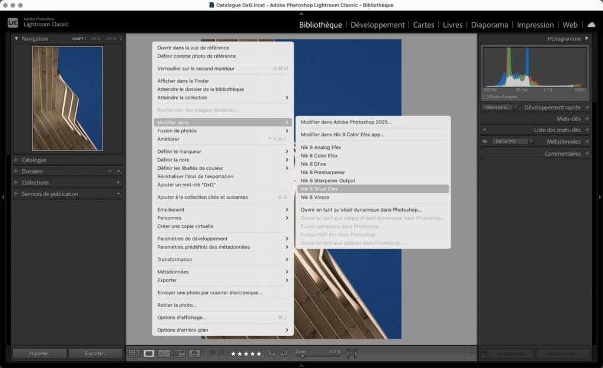Click the Synchroniser button

tap(511, 353)
